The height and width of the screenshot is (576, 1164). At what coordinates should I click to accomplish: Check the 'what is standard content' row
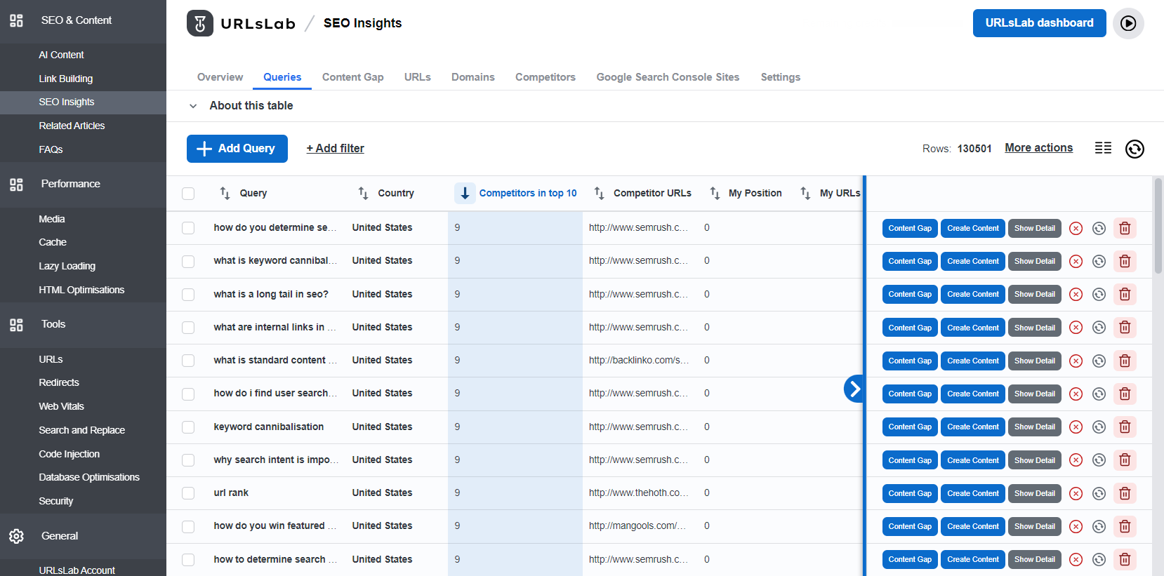point(188,361)
